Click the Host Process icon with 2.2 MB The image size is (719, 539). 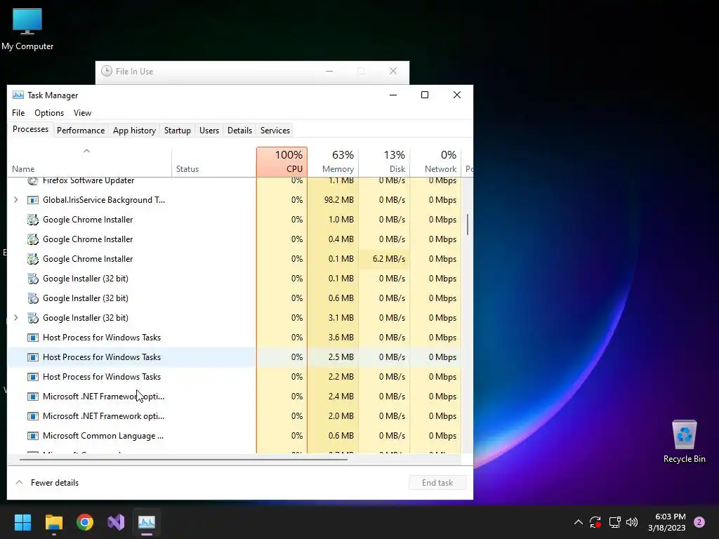(x=33, y=377)
